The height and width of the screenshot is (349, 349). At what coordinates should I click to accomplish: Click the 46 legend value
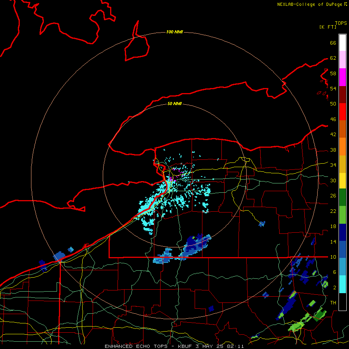(x=333, y=119)
